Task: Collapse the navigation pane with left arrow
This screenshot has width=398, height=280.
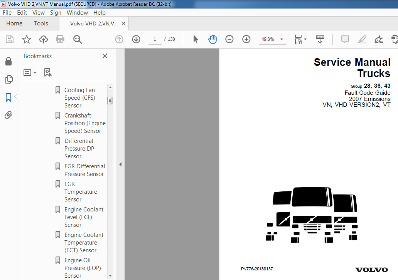Action: [x=120, y=164]
